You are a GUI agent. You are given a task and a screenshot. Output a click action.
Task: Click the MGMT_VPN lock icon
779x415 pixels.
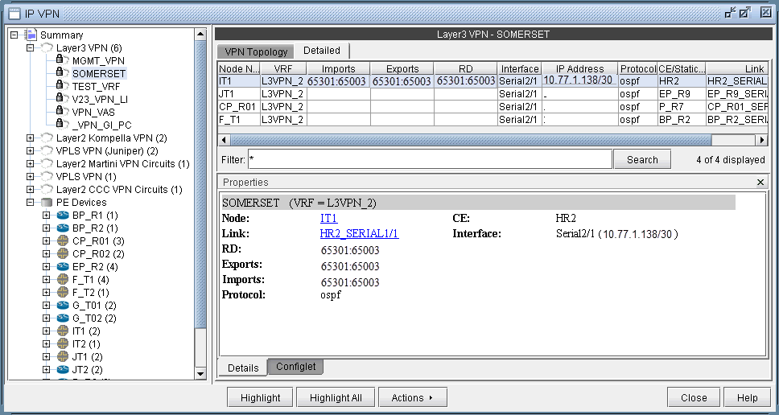(60, 60)
